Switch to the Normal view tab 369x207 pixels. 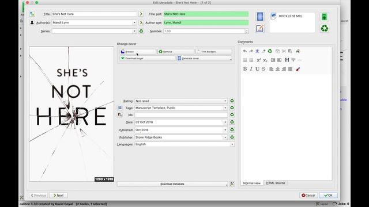coord(251,183)
